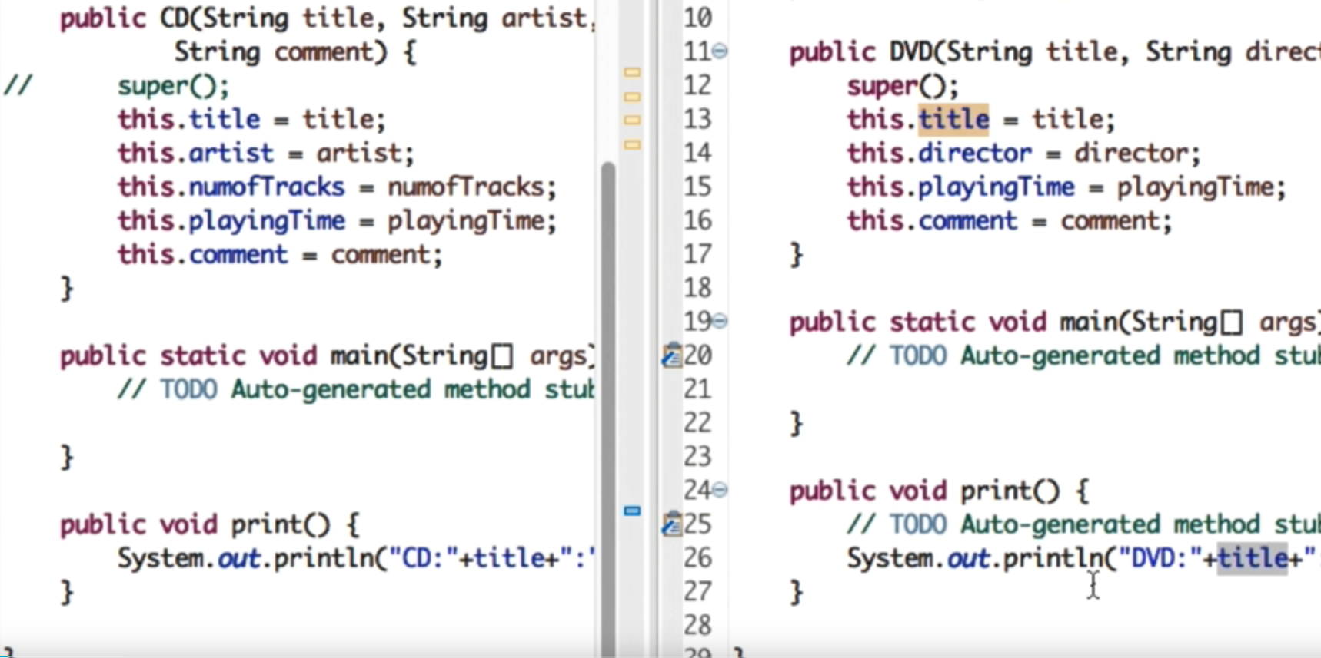
Task: Click 'super();' in the DVD constructor
Action: (903, 86)
